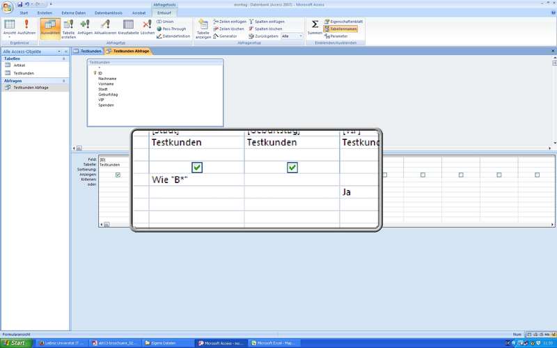Viewport: 557px width, 348px height.
Task: Select the Kreuztabelle crosstab query
Action: 128,28
